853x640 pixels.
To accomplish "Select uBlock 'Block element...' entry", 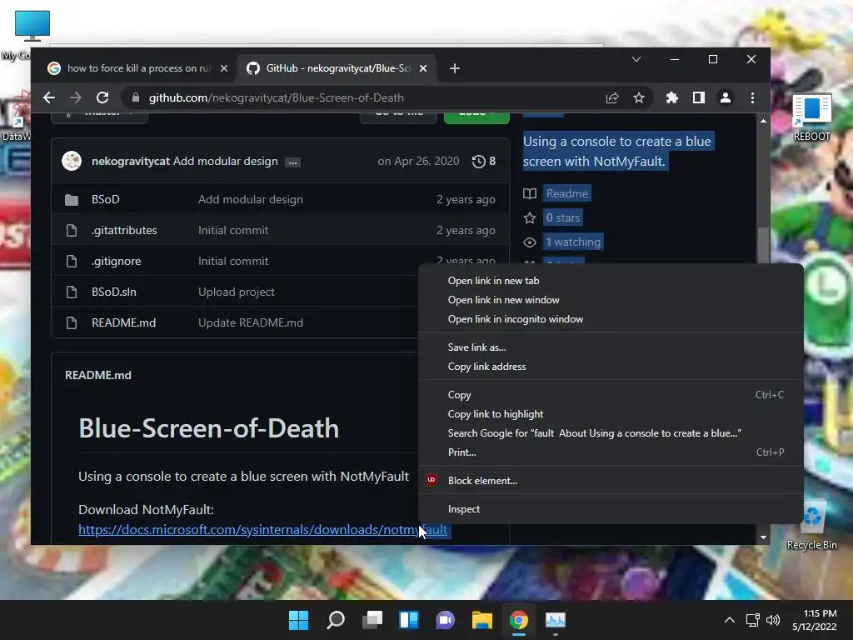I will 611,481.
